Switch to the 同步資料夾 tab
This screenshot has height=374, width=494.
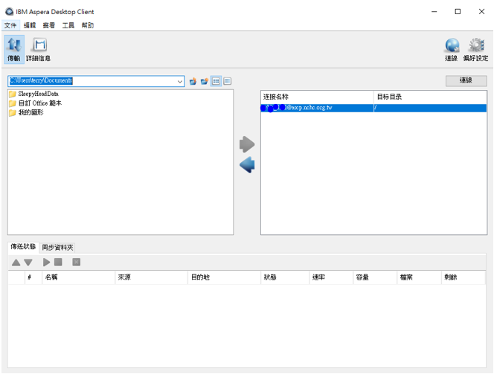tap(57, 247)
